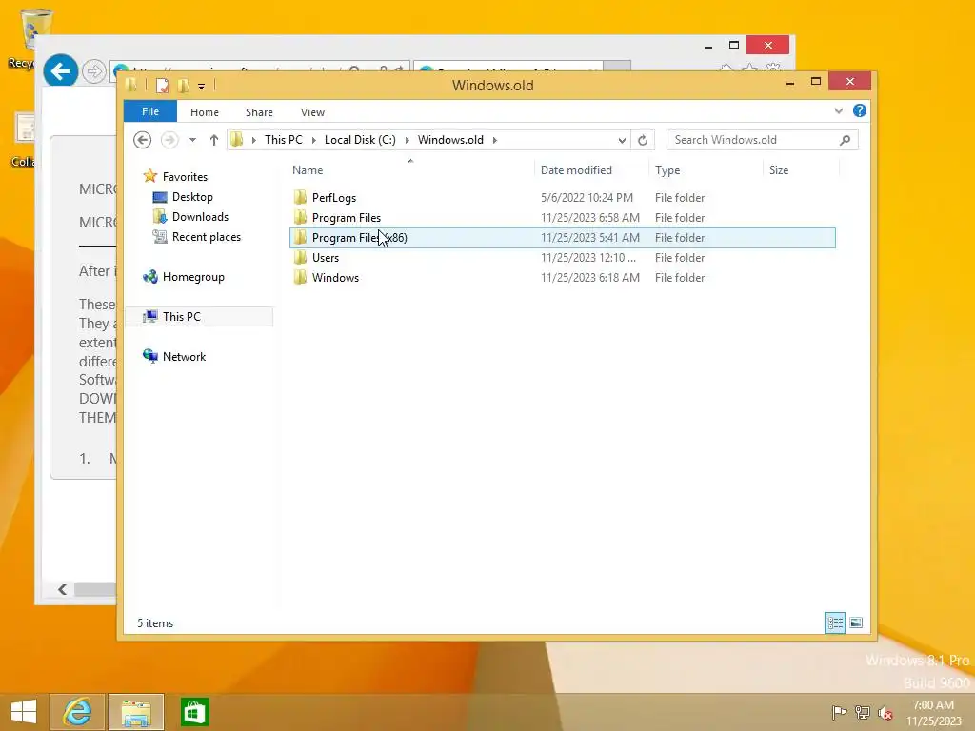Open Favorites in navigation pane

coord(185,176)
